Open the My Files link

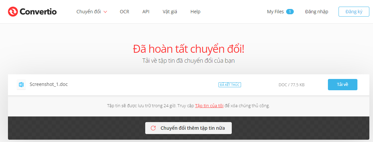[x=275, y=12]
